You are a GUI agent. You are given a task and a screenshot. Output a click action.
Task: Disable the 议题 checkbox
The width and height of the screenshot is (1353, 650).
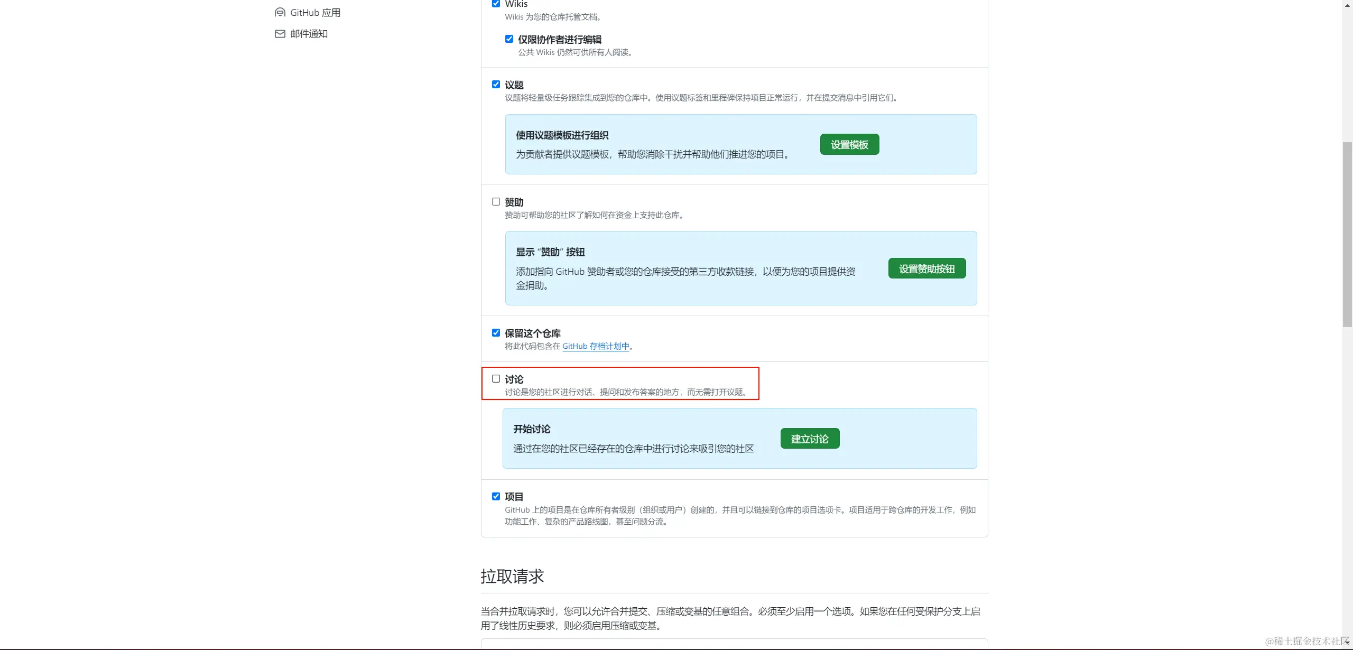point(496,85)
